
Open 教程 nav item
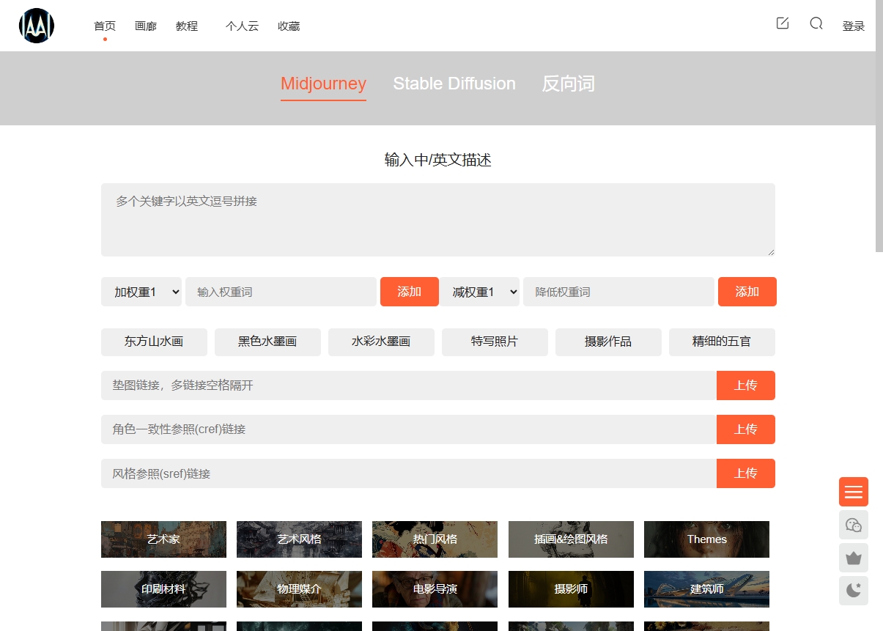point(187,26)
